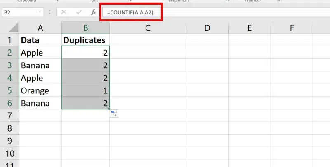The height and width of the screenshot is (167, 330).
Task: Select column C header
Action: click(x=148, y=28)
